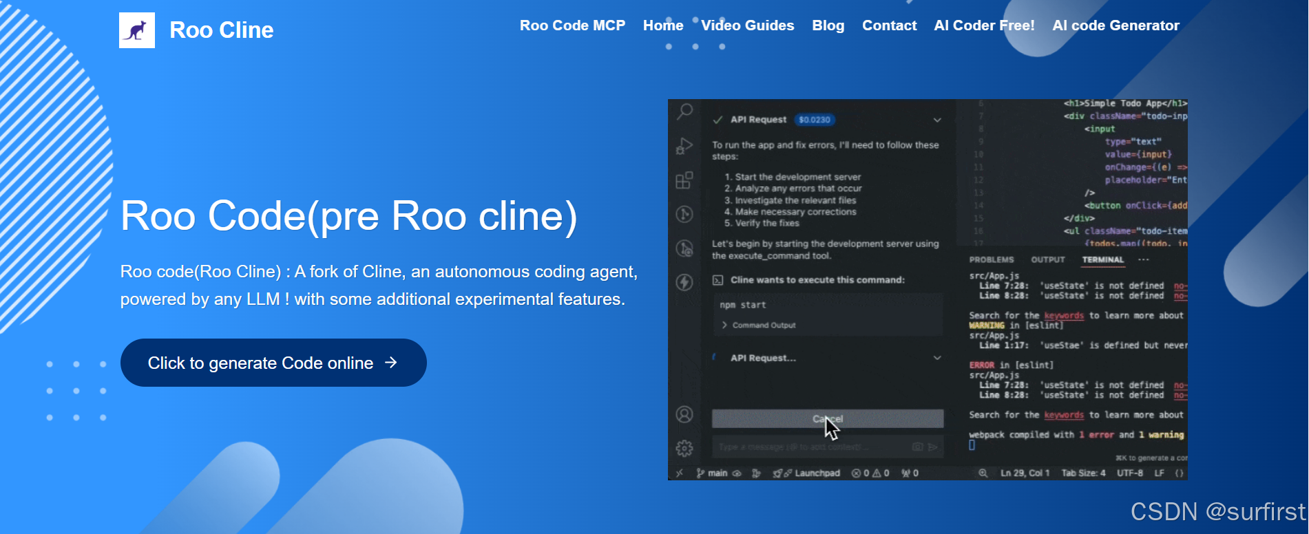Open the UTF-8 encoding selector
Viewport: 1309px width, 534px height.
coord(1130,473)
